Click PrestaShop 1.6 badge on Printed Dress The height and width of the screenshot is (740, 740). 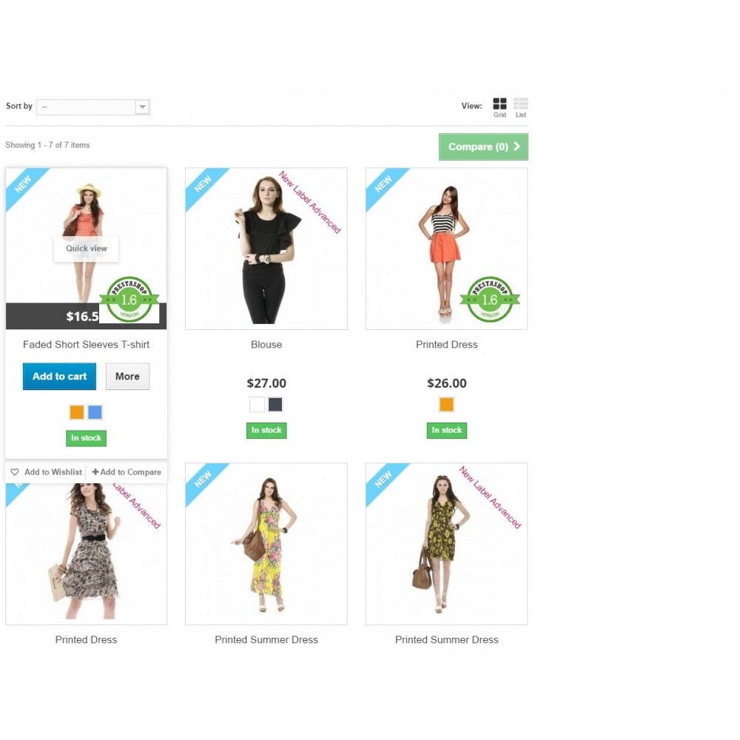pyautogui.click(x=490, y=299)
